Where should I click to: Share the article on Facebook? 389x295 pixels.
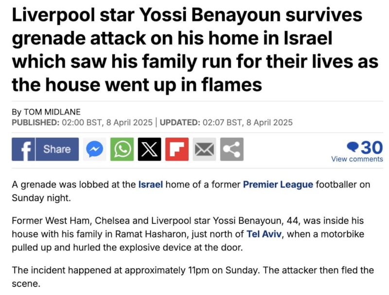[45, 149]
